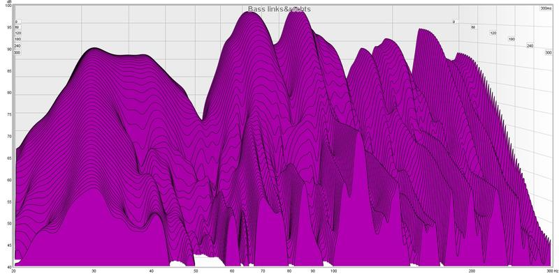Click the '300ms' time range label

click(546, 8)
